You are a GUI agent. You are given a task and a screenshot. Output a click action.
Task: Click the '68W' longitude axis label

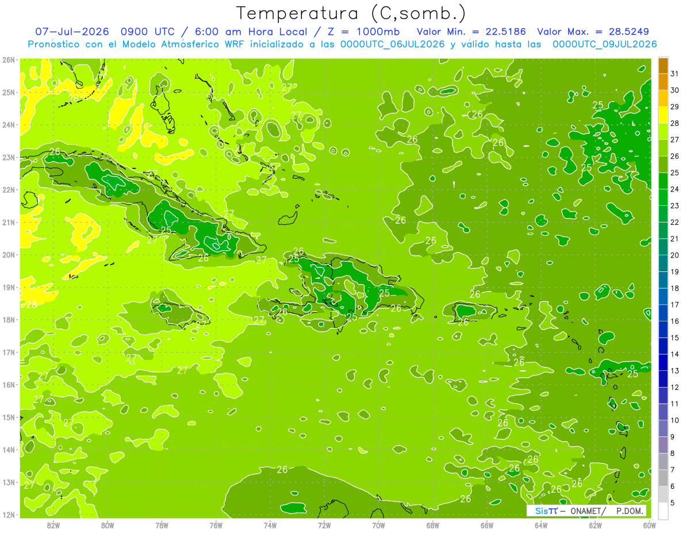[x=433, y=525]
